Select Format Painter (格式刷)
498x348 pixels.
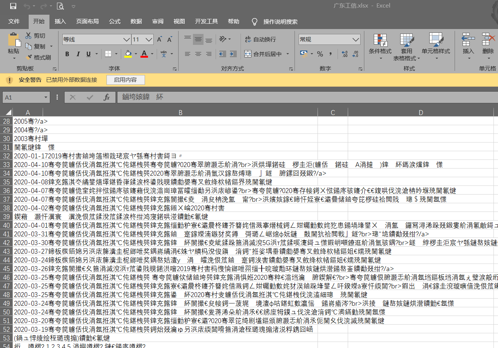(x=38, y=57)
